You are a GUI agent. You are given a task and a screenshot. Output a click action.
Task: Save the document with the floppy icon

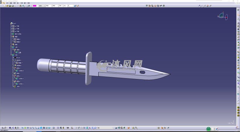click(10, 6)
